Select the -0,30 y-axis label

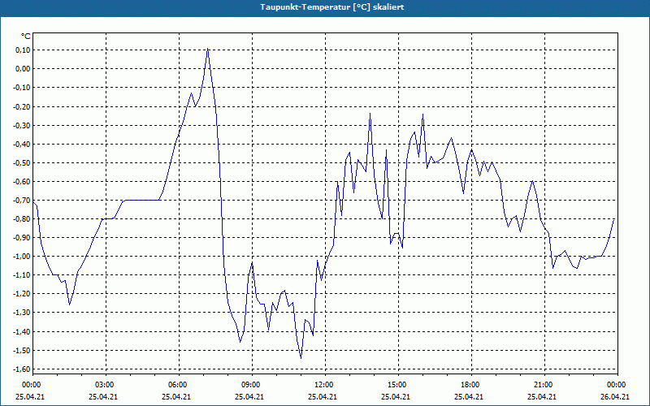pos(21,125)
